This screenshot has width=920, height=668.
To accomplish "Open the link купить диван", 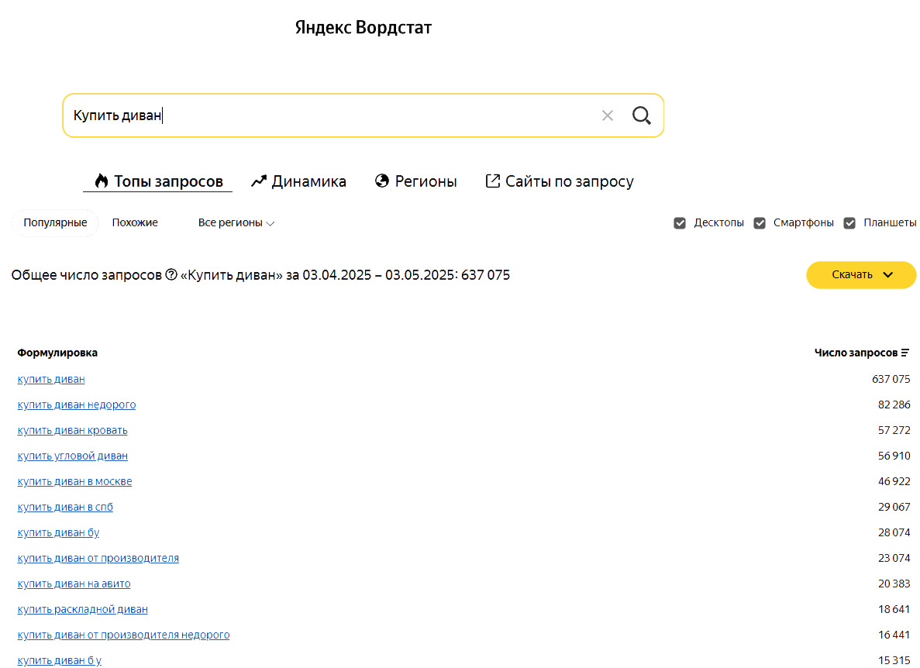I will click(51, 380).
